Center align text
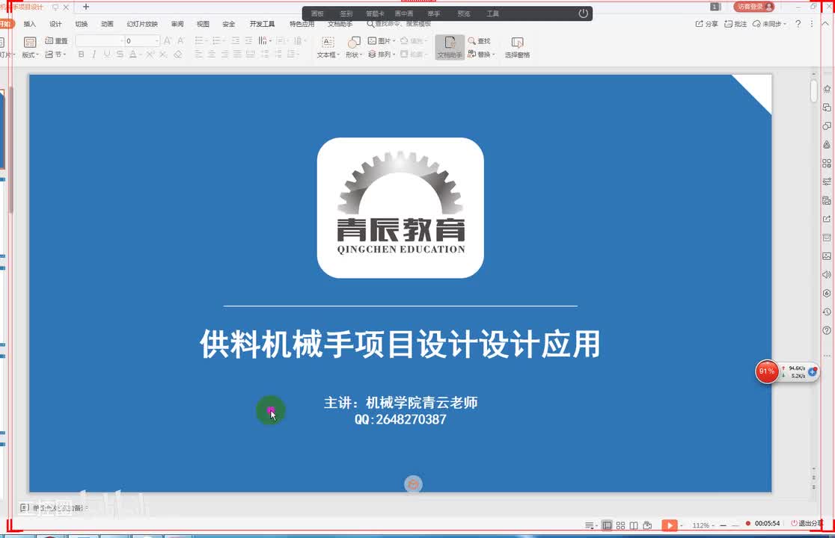The image size is (835, 538). pos(212,55)
